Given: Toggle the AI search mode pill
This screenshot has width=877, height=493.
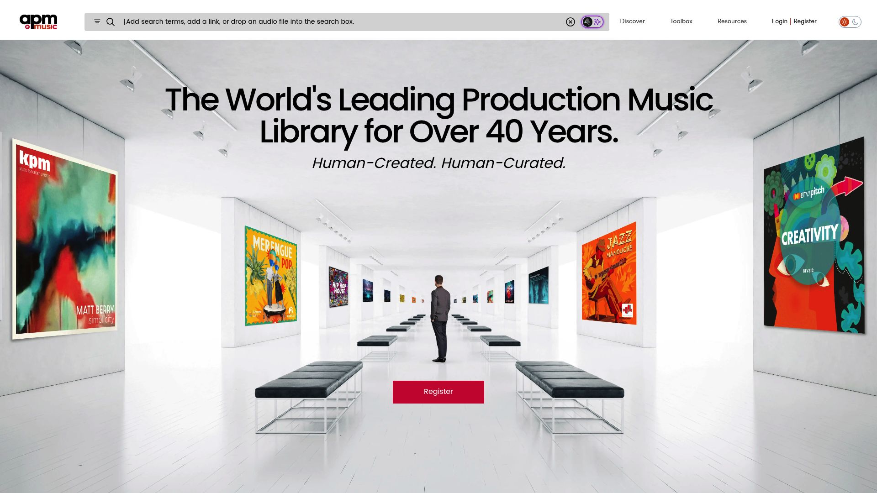Looking at the screenshot, I should click(x=592, y=21).
